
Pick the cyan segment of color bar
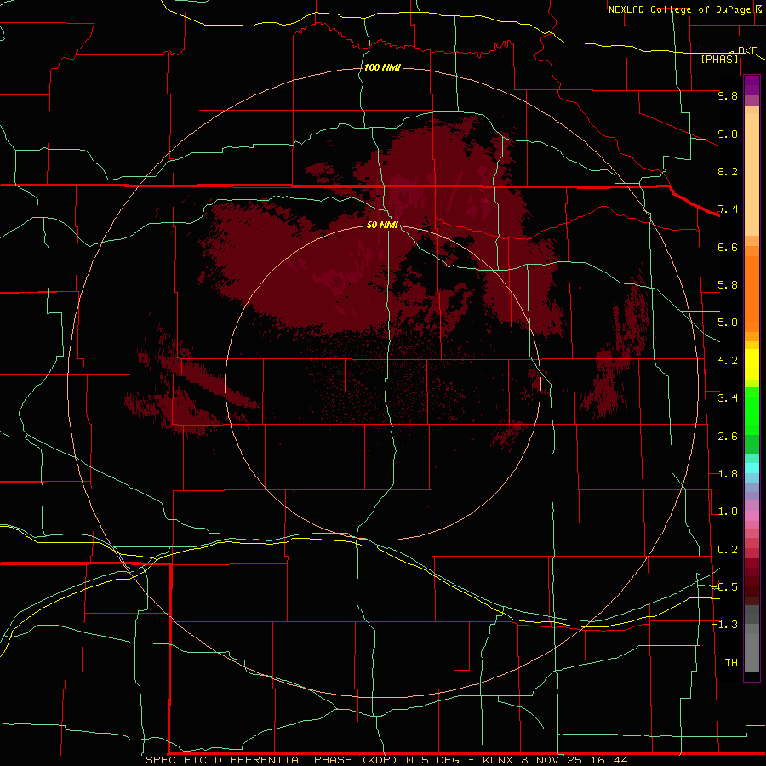(752, 468)
